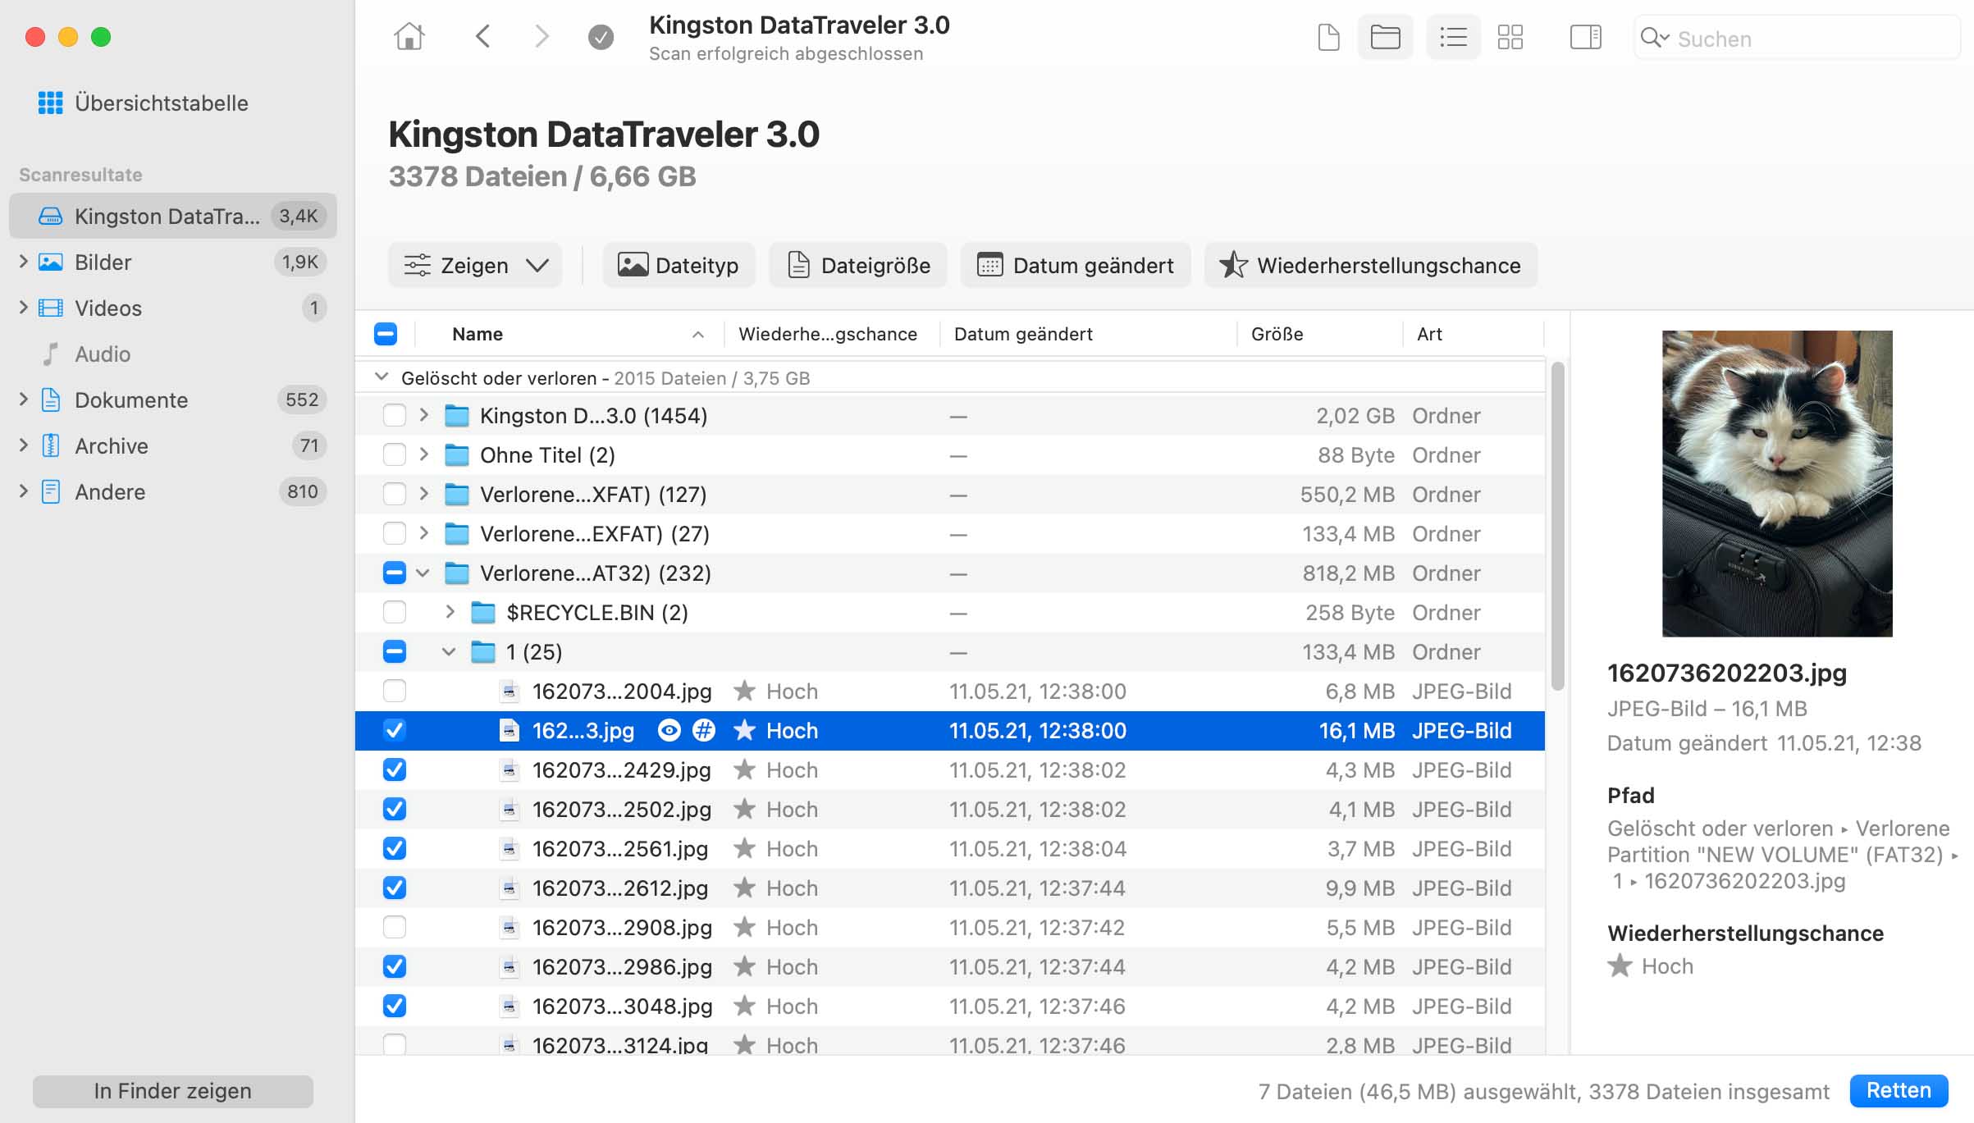
Task: Toggle the select-all checkbox in header
Action: click(x=386, y=334)
